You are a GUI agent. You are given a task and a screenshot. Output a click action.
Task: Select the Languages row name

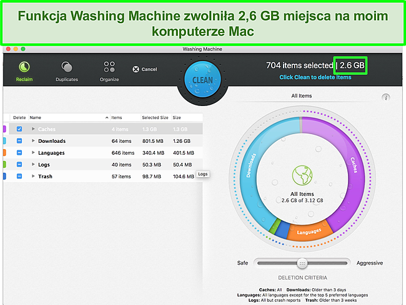click(51, 153)
